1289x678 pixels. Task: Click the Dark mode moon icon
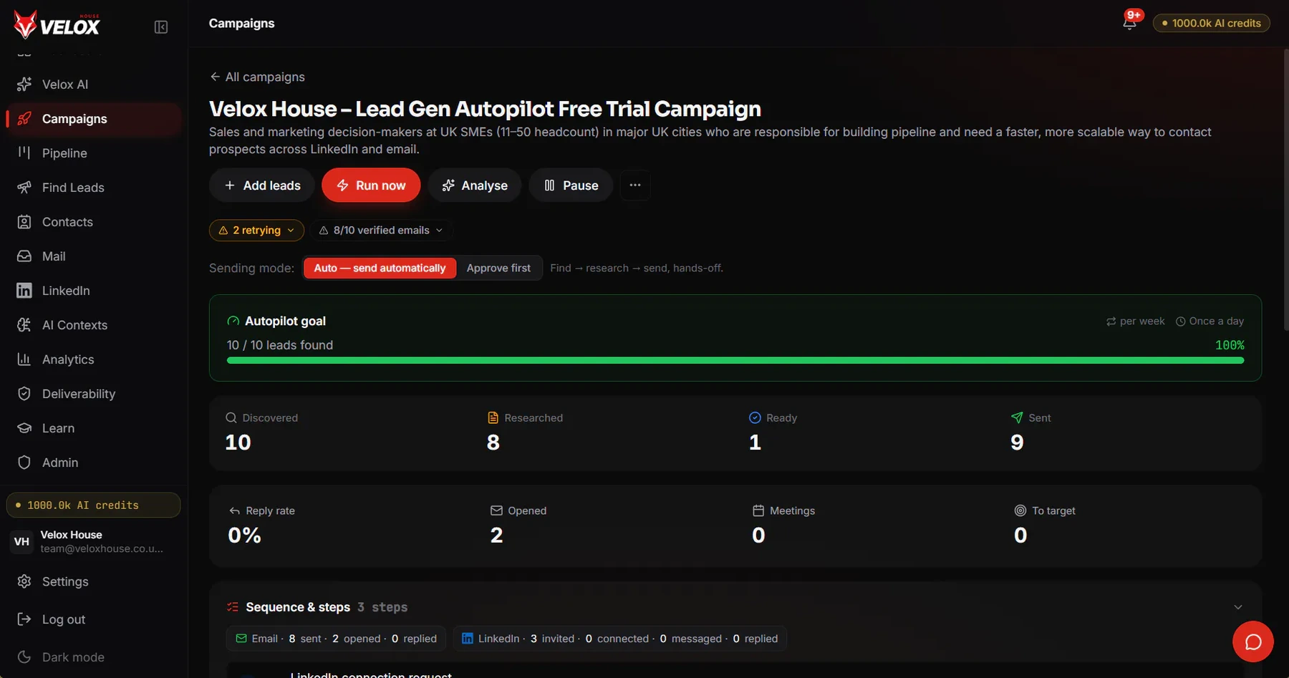24,657
